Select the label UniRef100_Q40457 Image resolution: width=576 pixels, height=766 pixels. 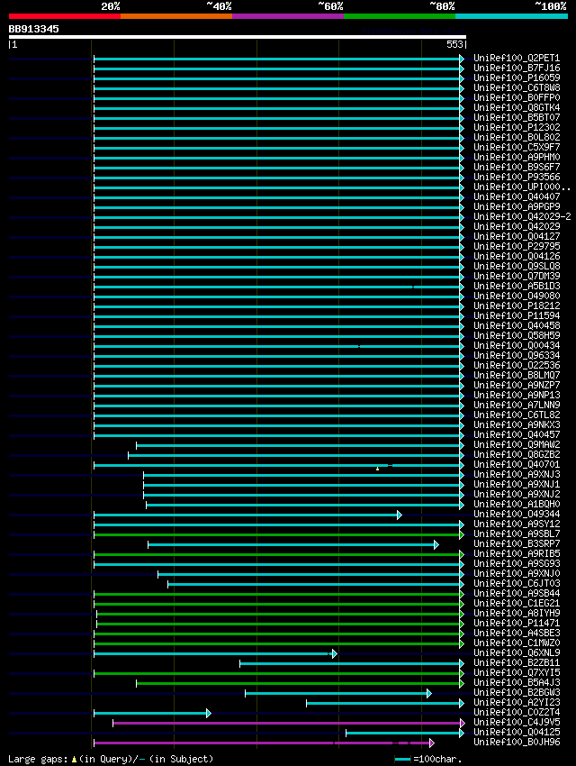coord(517,434)
